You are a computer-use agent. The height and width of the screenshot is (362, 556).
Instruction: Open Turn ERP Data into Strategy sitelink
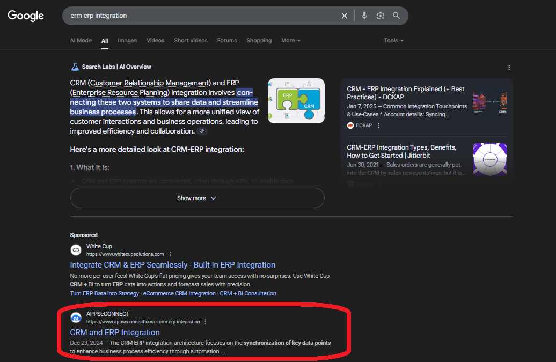click(104, 294)
